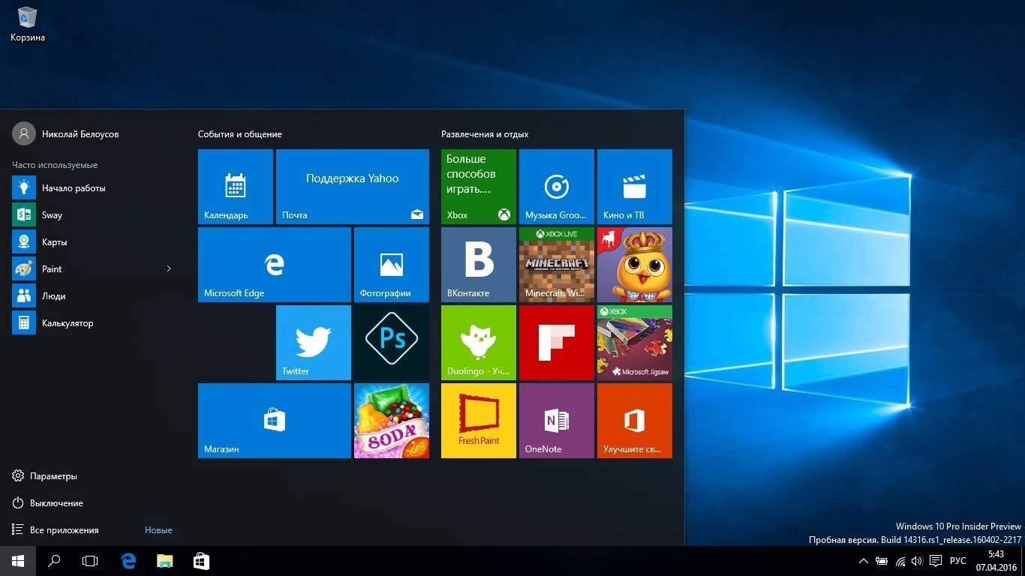Open the VKontakte tile (ВКонтакте)

point(479,265)
